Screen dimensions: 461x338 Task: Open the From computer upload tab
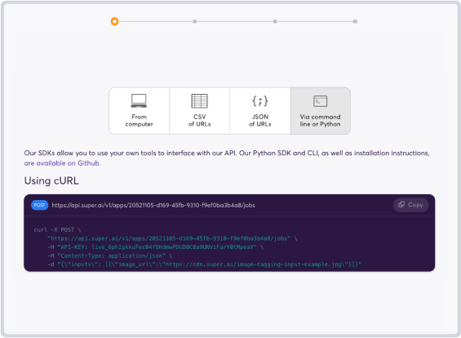pyautogui.click(x=139, y=111)
